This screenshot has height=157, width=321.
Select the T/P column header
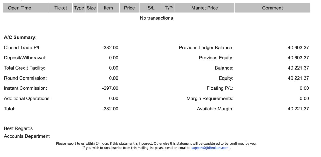pyautogui.click(x=169, y=8)
